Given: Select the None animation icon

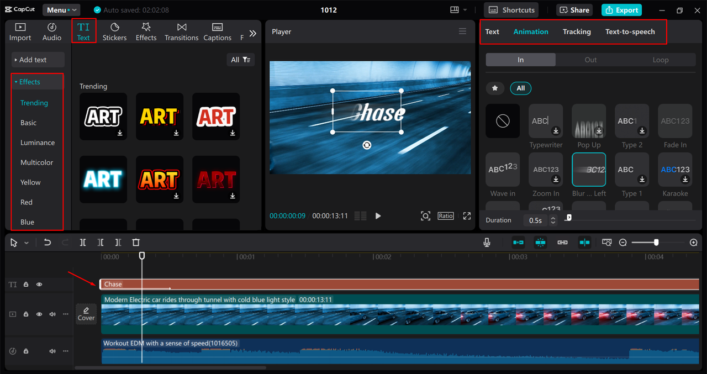Looking at the screenshot, I should (x=503, y=121).
